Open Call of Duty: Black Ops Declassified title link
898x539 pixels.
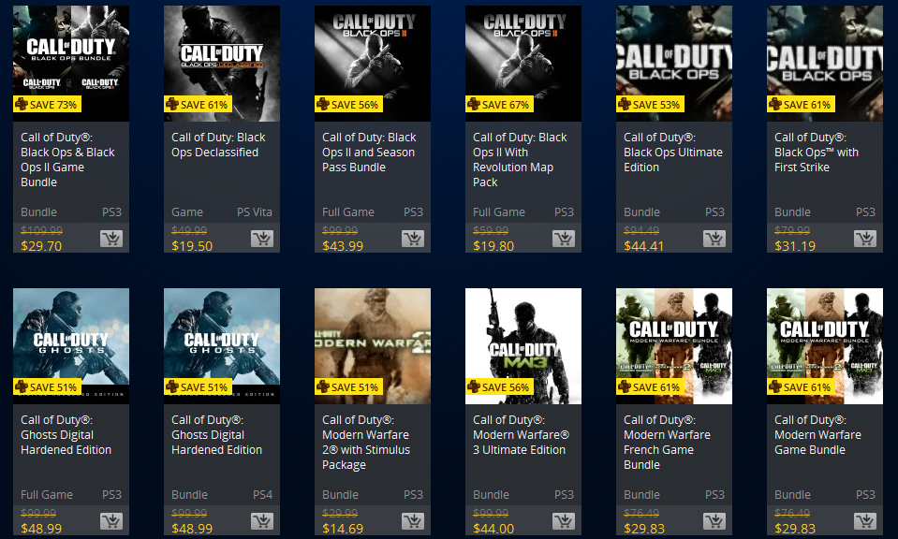coord(218,145)
